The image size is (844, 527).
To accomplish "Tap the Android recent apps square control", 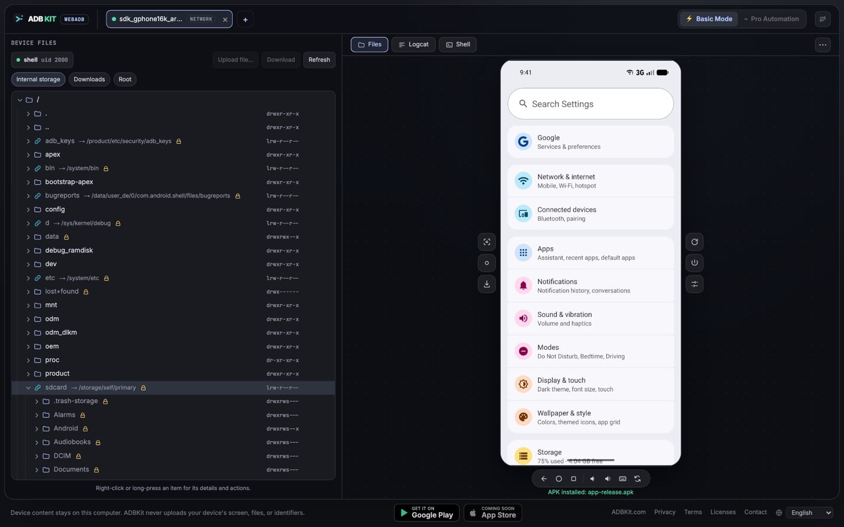I will point(573,479).
